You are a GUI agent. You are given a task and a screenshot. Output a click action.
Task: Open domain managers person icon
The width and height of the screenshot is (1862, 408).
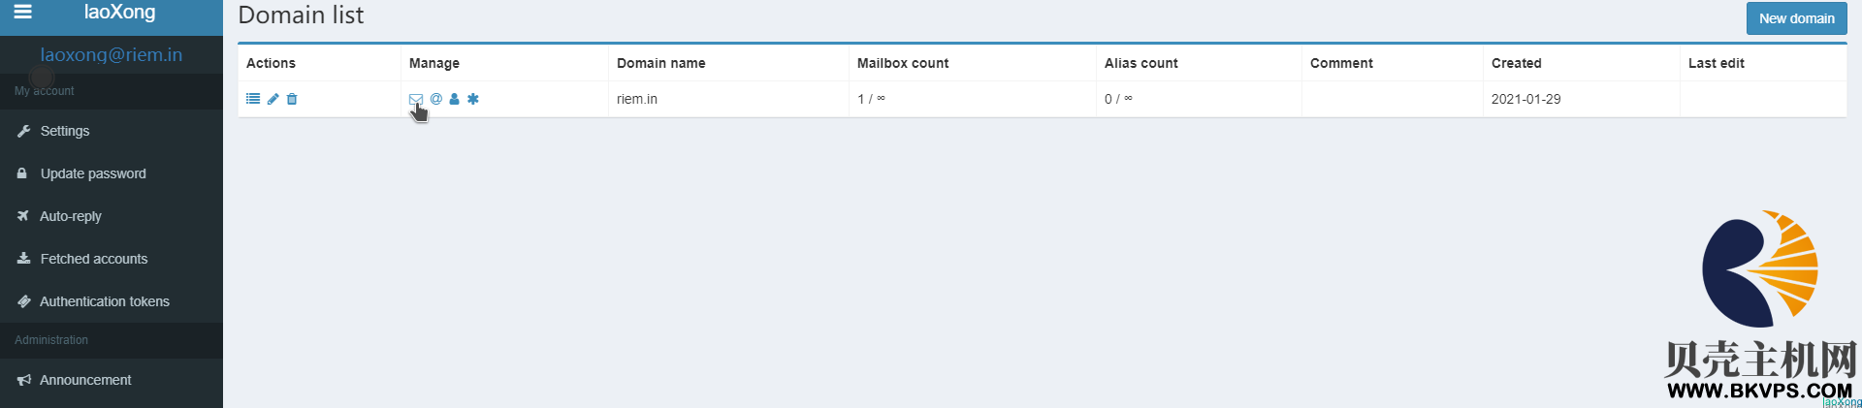click(x=454, y=99)
